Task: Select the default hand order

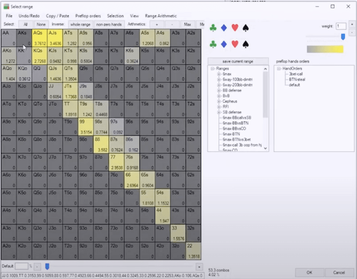Action: coord(294,85)
